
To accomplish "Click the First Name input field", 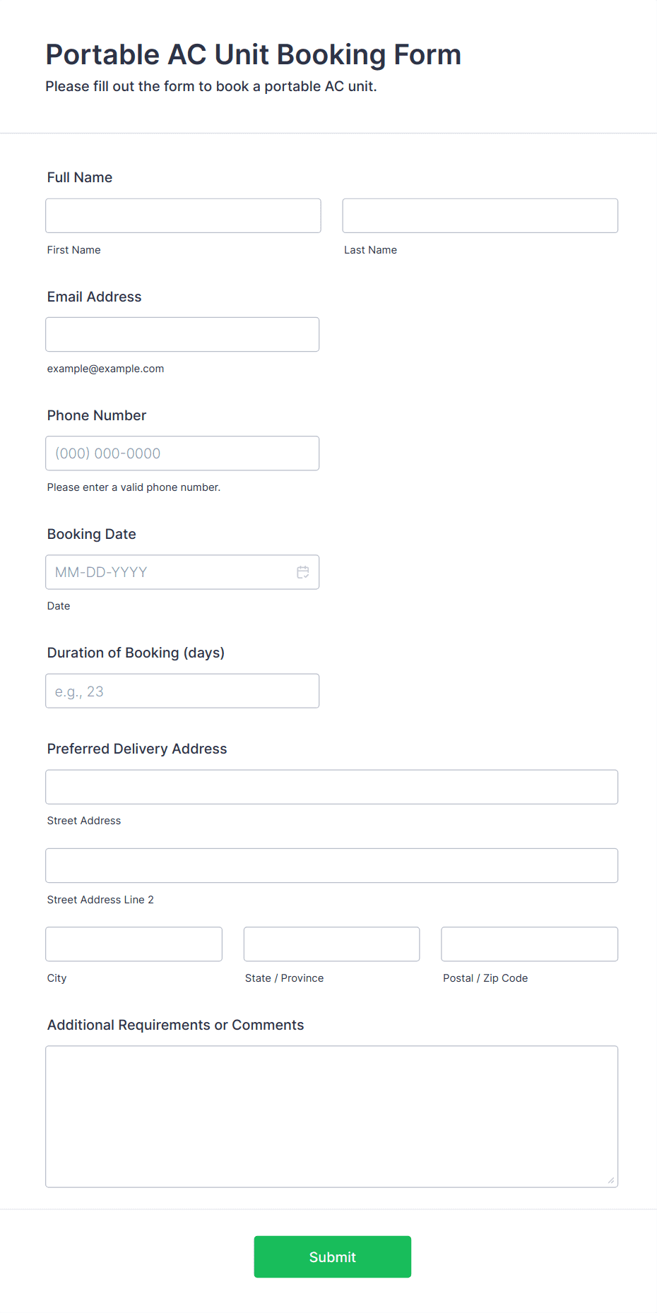I will point(183,215).
